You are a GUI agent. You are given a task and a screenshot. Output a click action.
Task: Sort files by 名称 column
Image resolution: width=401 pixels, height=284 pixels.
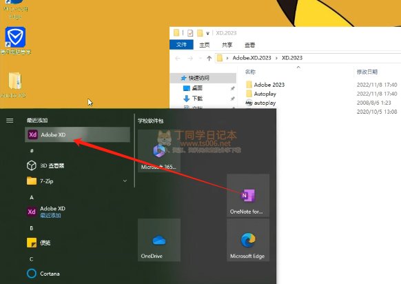[250, 72]
